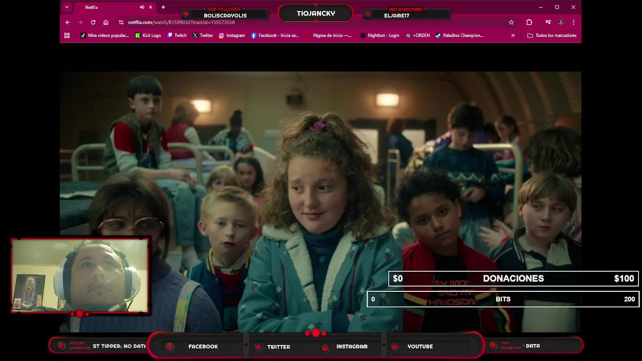Open media controls icon in toolbar

[548, 22]
